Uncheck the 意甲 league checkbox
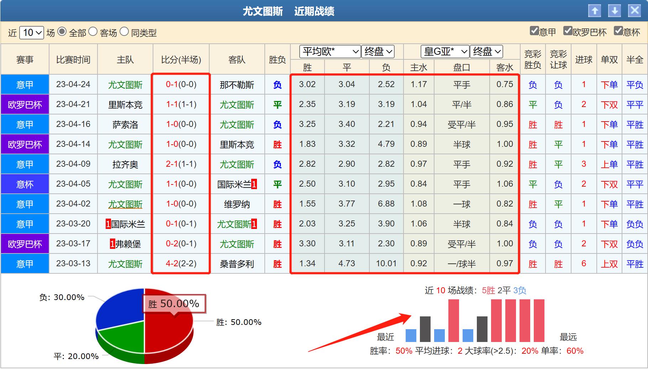 point(534,31)
